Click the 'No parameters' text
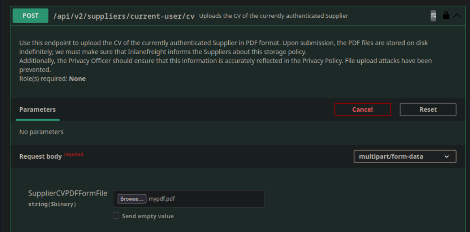This screenshot has height=232, width=470. click(x=41, y=132)
